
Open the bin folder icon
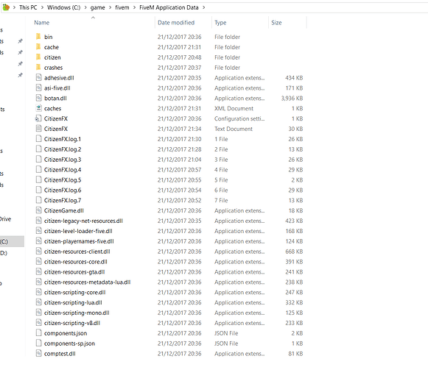(38, 37)
